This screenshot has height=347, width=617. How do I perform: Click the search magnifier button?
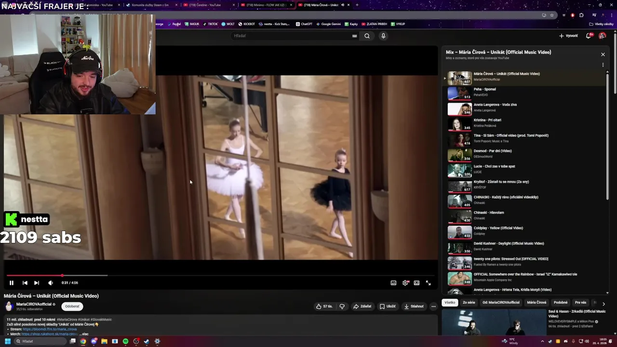tap(367, 36)
